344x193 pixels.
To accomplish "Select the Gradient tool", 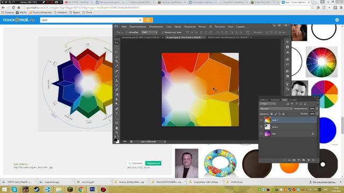I will tap(117, 94).
